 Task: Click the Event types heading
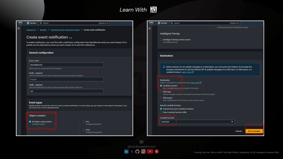[x=36, y=102]
